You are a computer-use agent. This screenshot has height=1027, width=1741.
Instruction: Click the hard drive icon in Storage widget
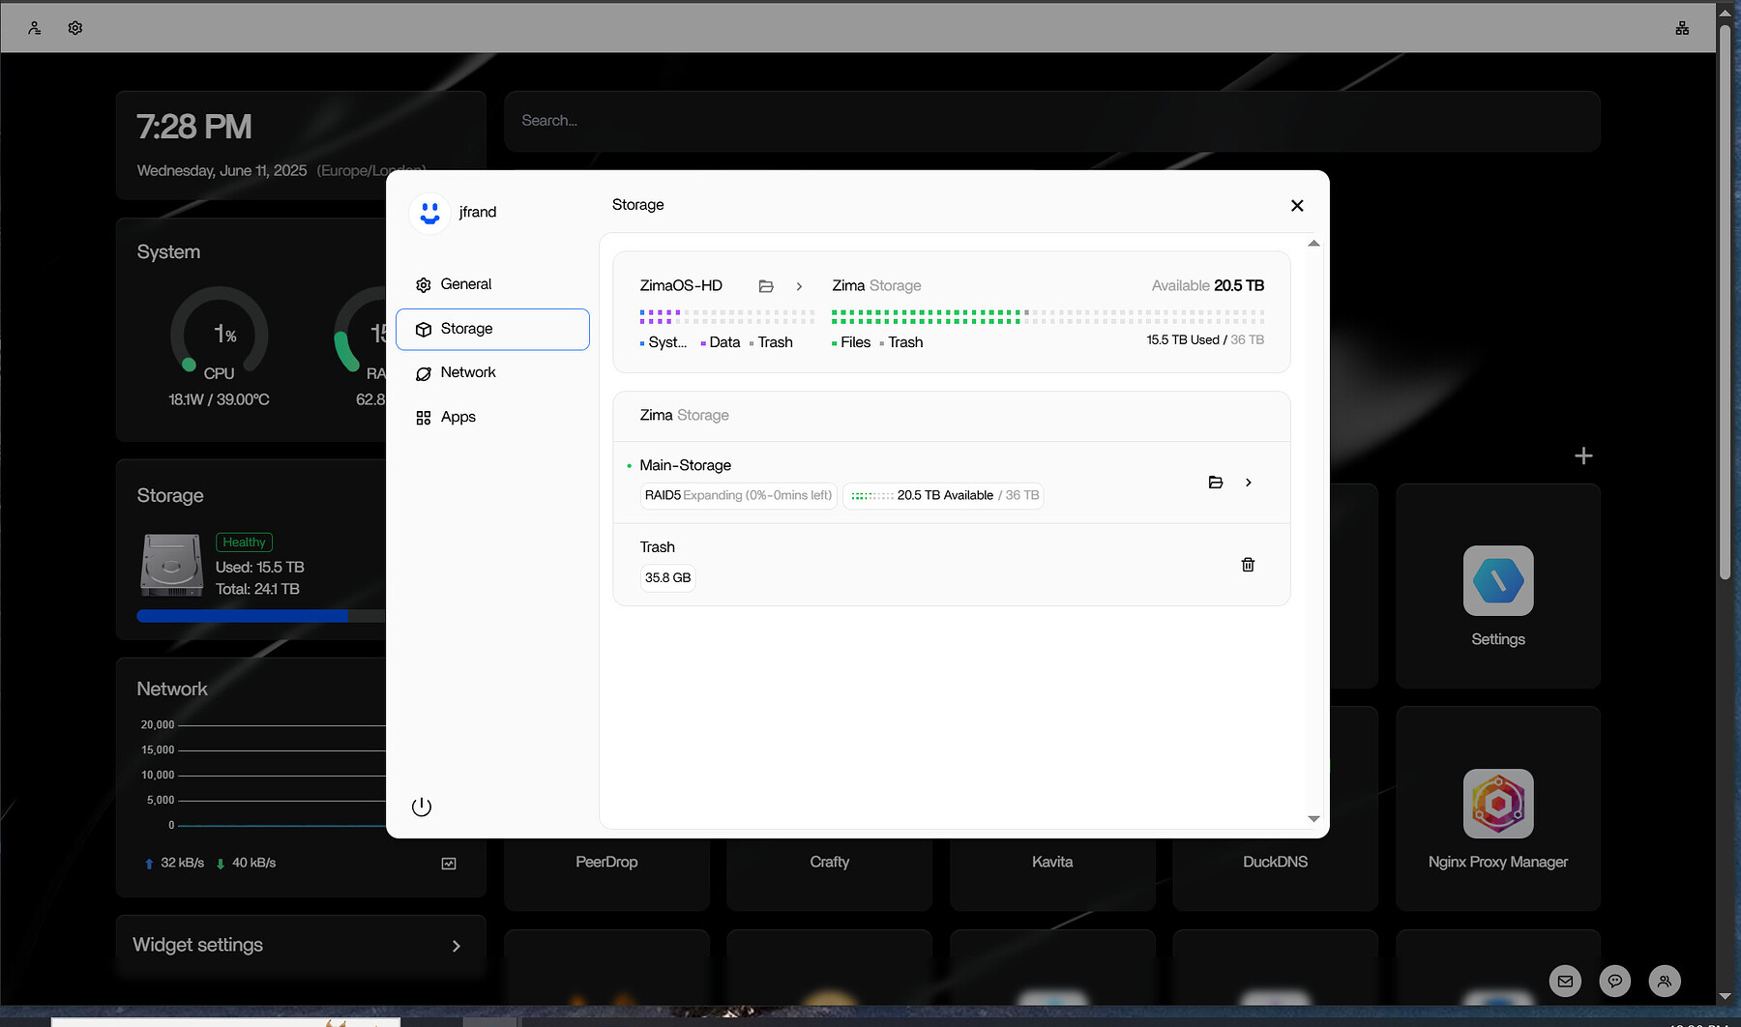click(171, 565)
